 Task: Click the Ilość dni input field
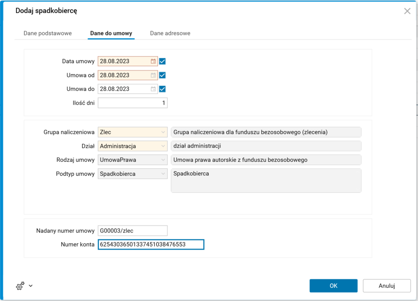click(132, 103)
